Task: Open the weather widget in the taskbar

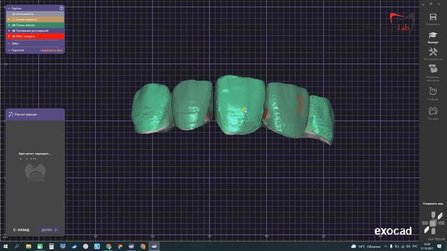Action: tap(366, 246)
